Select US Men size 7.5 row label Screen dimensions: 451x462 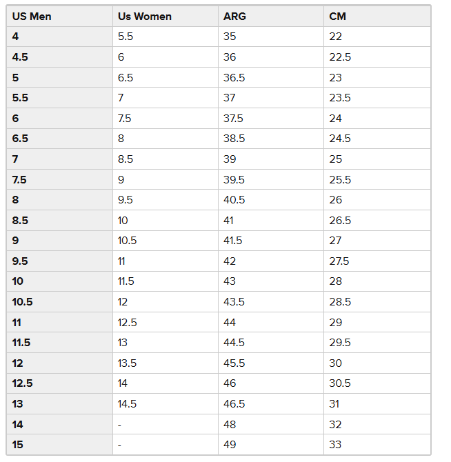(20, 179)
